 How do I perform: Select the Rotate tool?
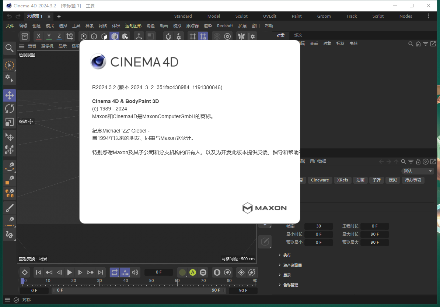[x=10, y=108]
